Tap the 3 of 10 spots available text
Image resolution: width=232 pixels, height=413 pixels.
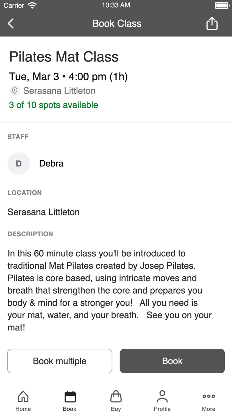[x=53, y=105]
